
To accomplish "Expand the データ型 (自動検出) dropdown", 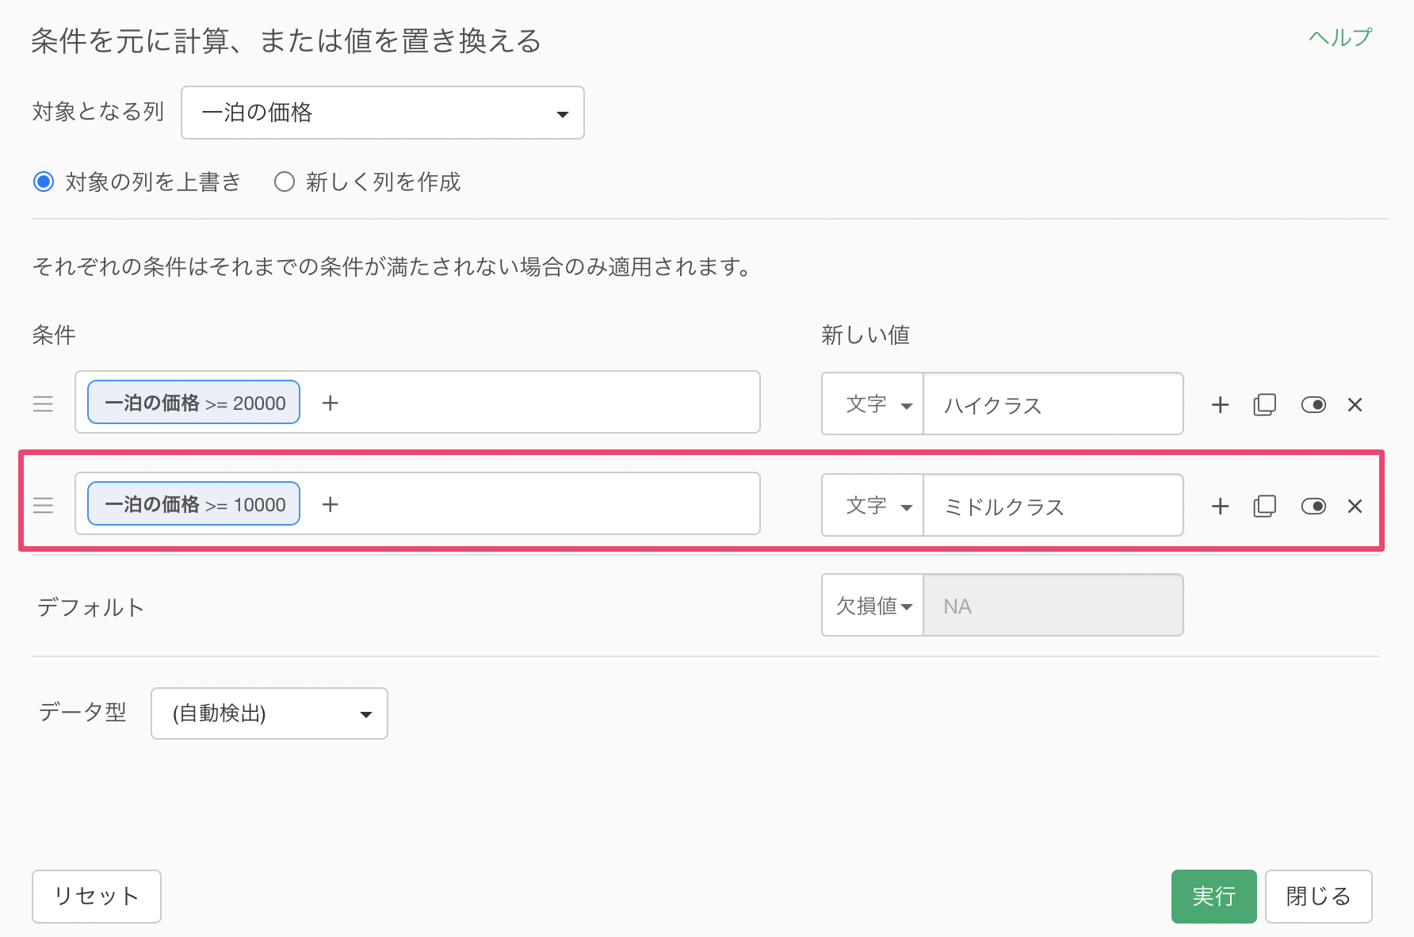I will point(269,713).
